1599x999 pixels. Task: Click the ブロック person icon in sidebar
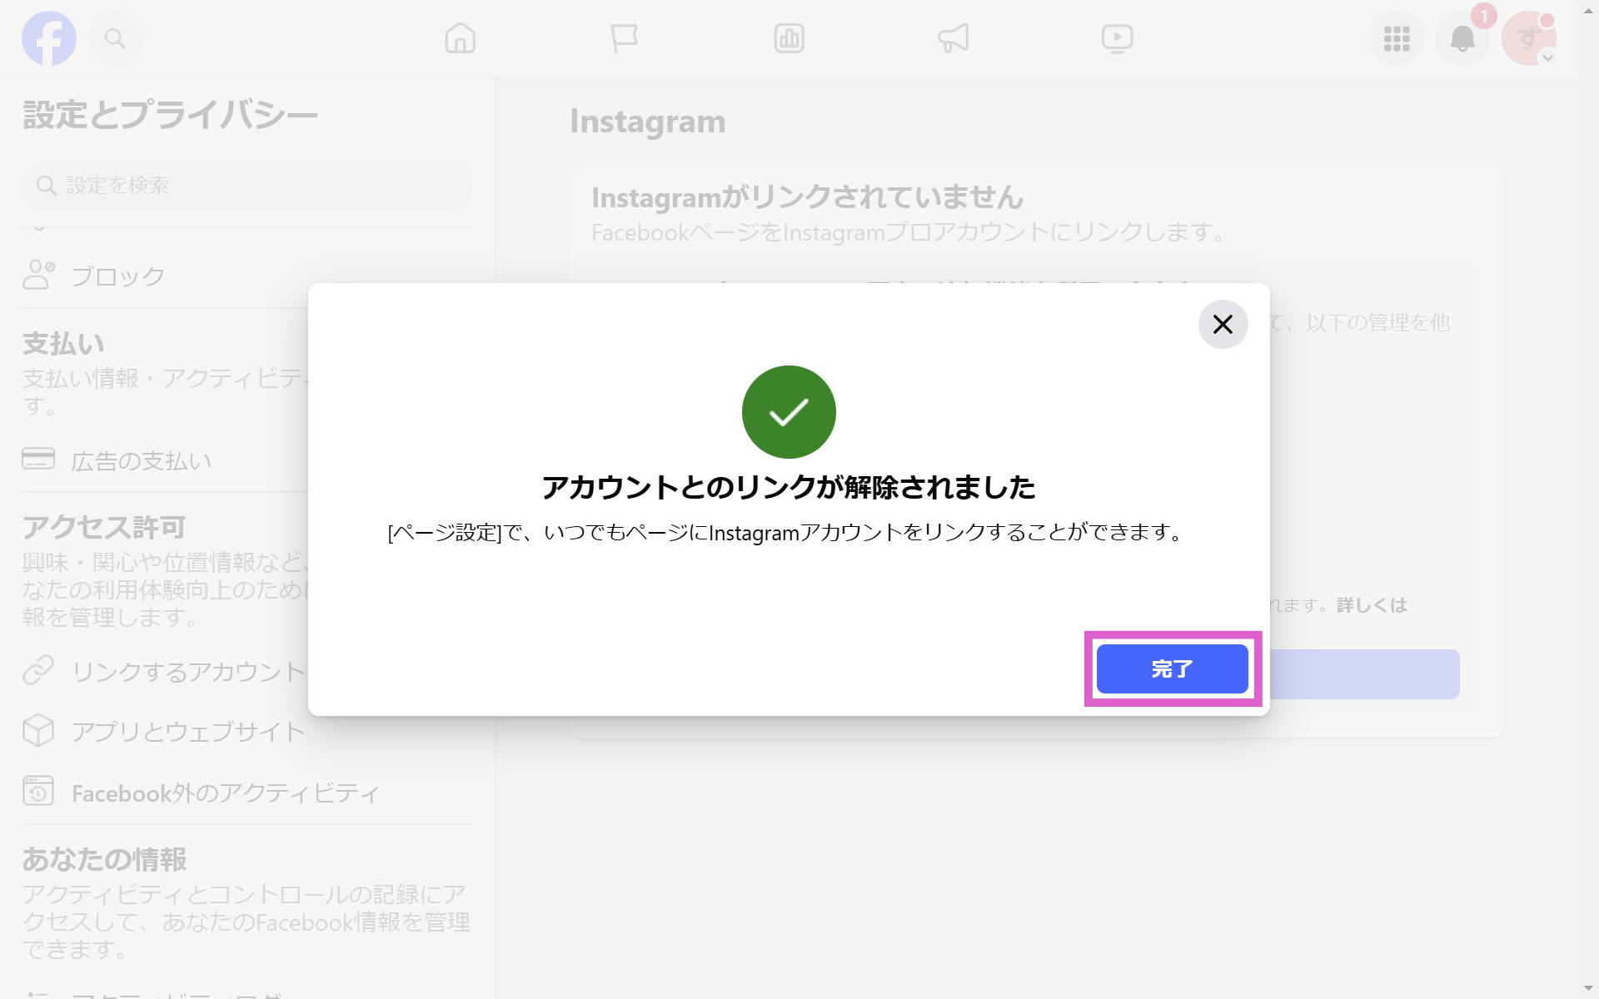pos(37,275)
